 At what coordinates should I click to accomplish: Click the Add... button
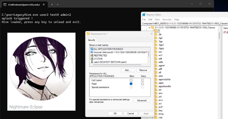click(x=128, y=70)
